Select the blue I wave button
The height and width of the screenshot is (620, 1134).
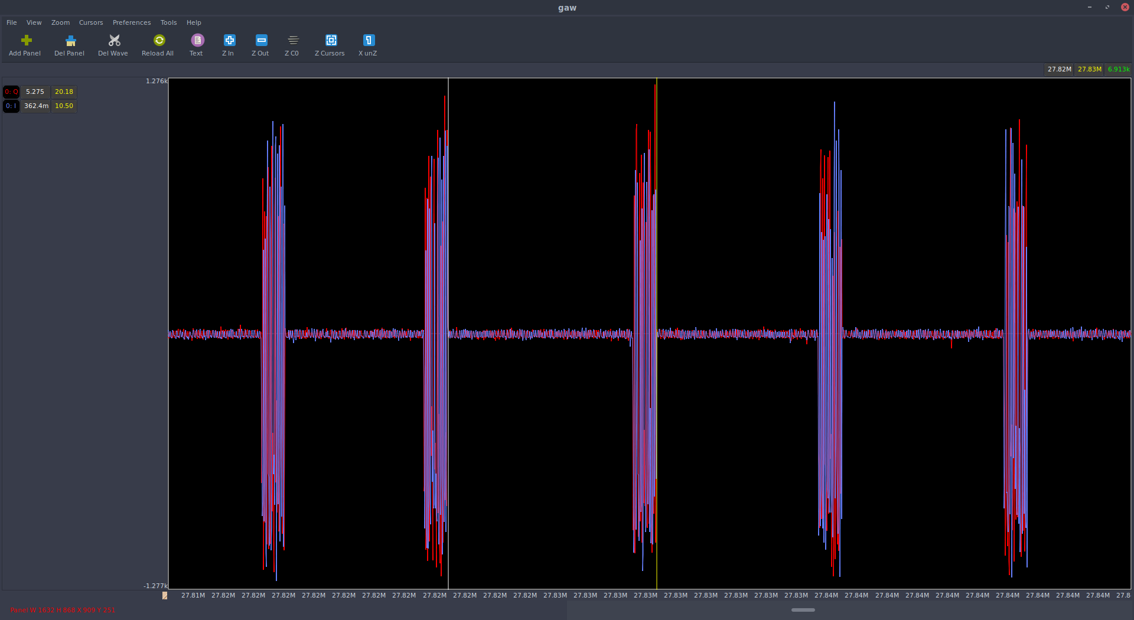(x=11, y=106)
